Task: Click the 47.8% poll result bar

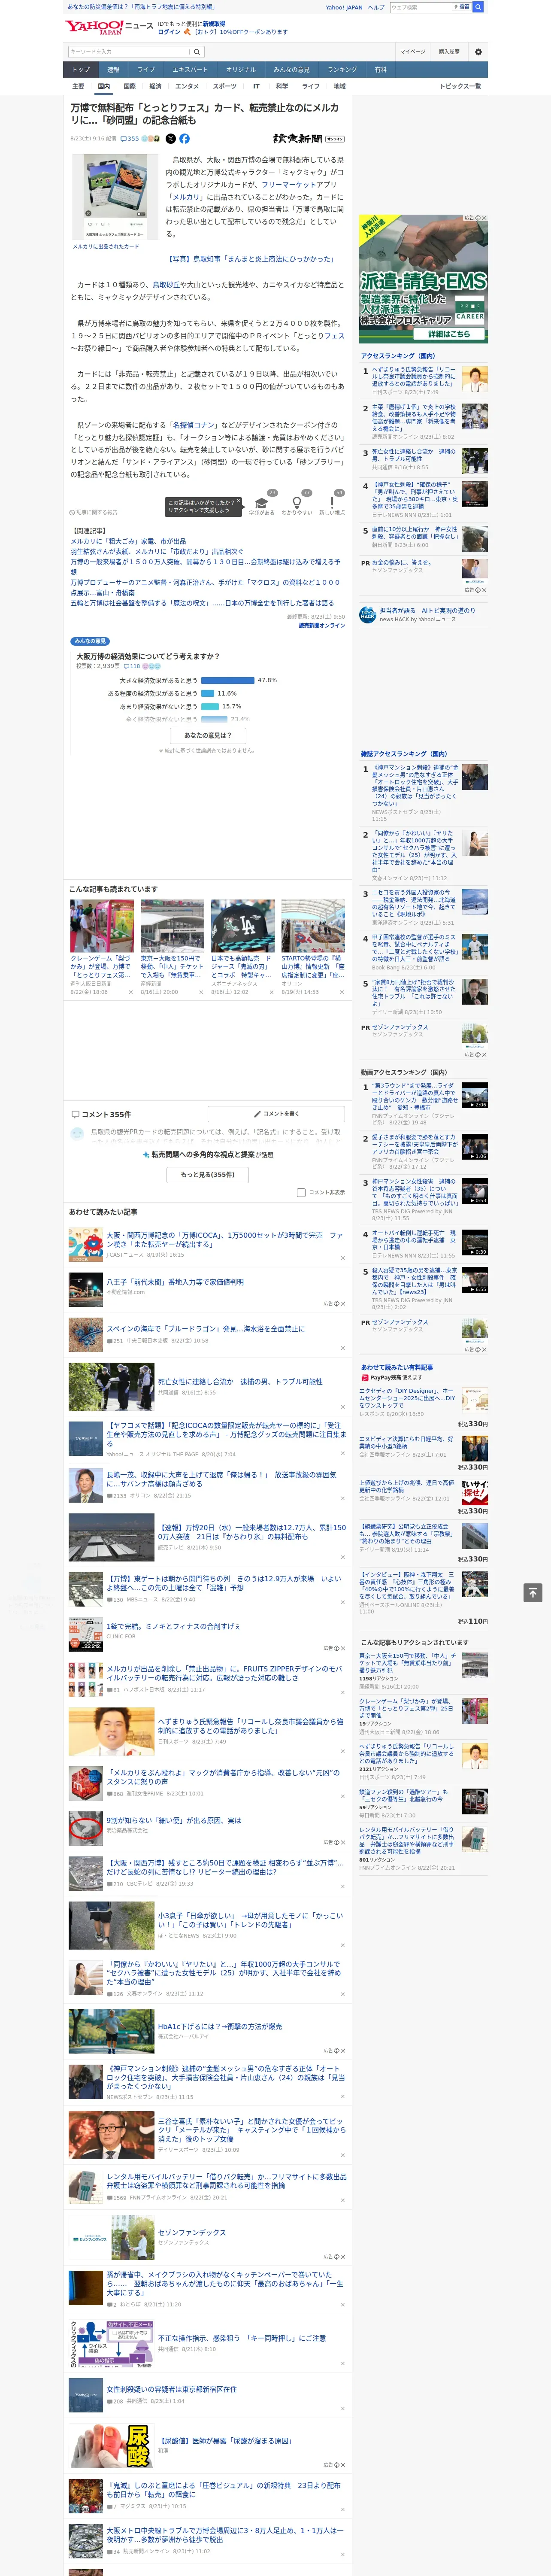Action: point(228,680)
